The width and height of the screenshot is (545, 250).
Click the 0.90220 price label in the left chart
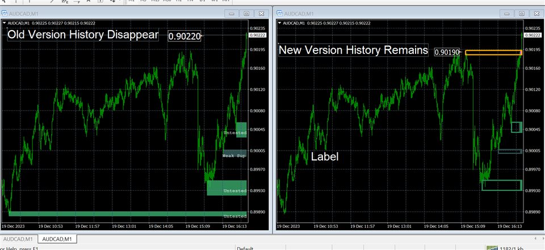coord(184,36)
